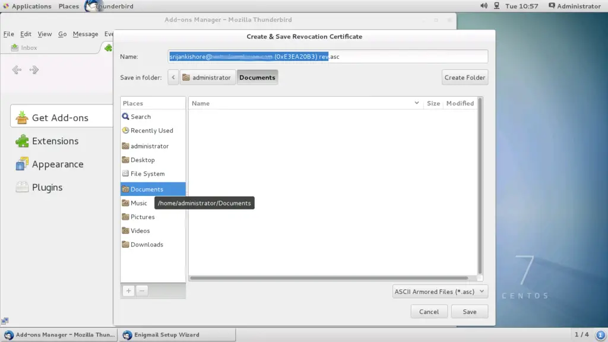Click the horizontal scrollbar in file list
This screenshot has height=342, width=608.
click(329, 278)
